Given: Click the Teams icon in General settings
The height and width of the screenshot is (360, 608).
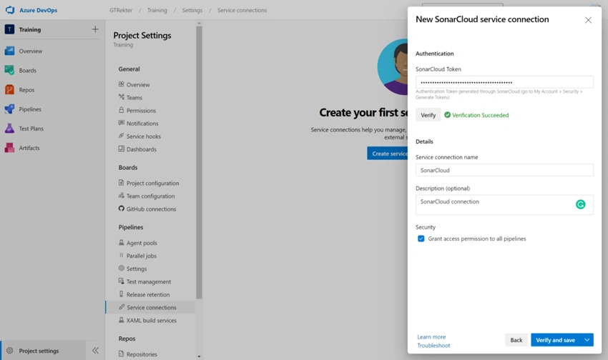Looking at the screenshot, I should tap(122, 97).
